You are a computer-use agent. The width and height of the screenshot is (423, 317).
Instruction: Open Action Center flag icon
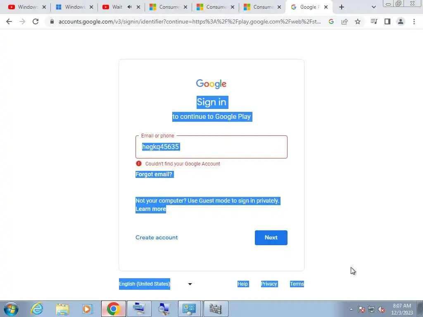tap(361, 309)
